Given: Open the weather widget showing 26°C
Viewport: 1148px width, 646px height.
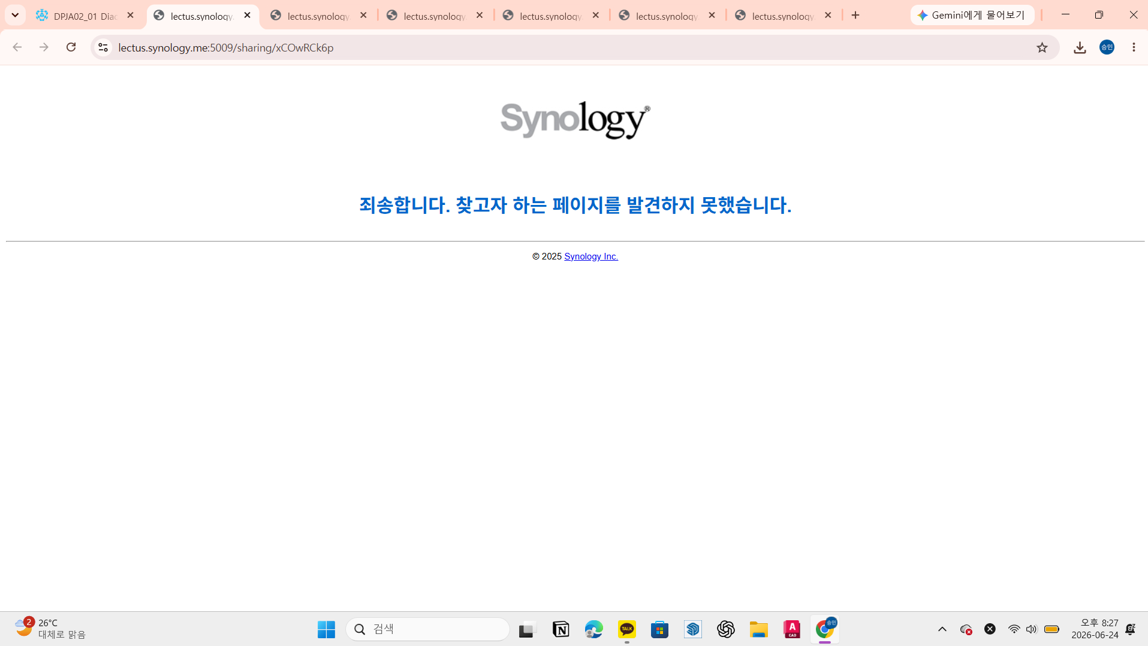Looking at the screenshot, I should (x=50, y=629).
